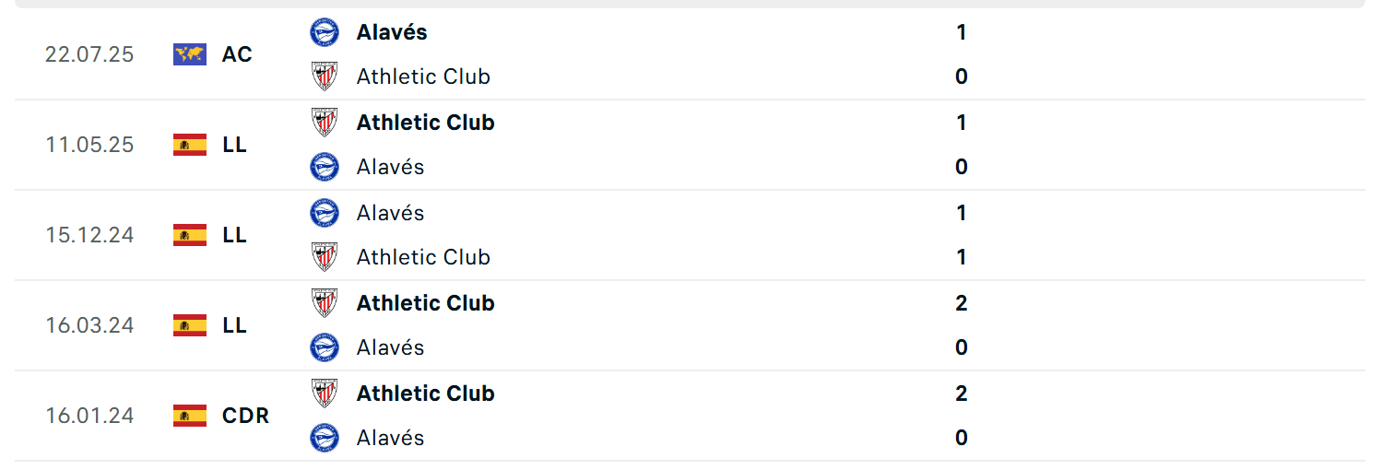Click Alavés crest in 16.01.24 match
The height and width of the screenshot is (470, 1382).
(325, 438)
